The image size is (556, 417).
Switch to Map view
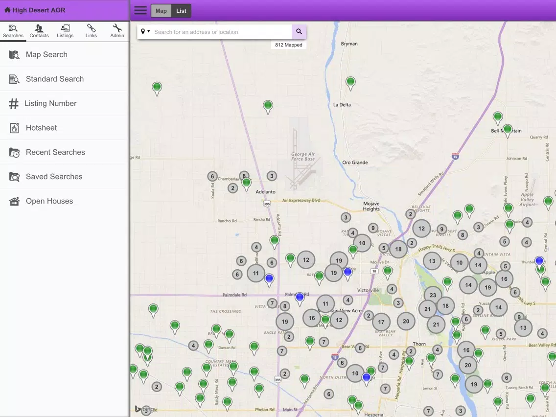pyautogui.click(x=161, y=11)
